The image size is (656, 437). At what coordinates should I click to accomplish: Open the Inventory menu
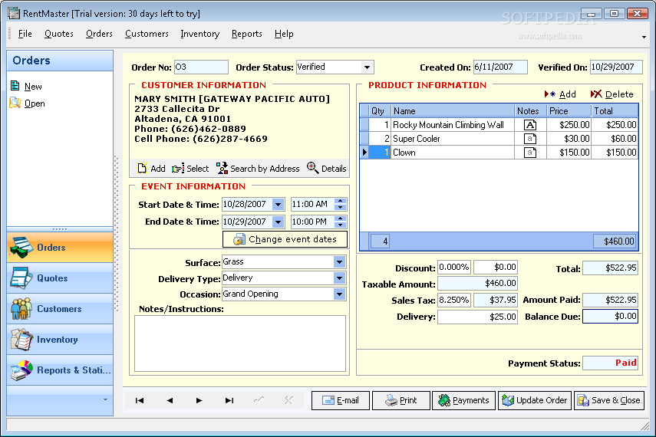(x=200, y=34)
